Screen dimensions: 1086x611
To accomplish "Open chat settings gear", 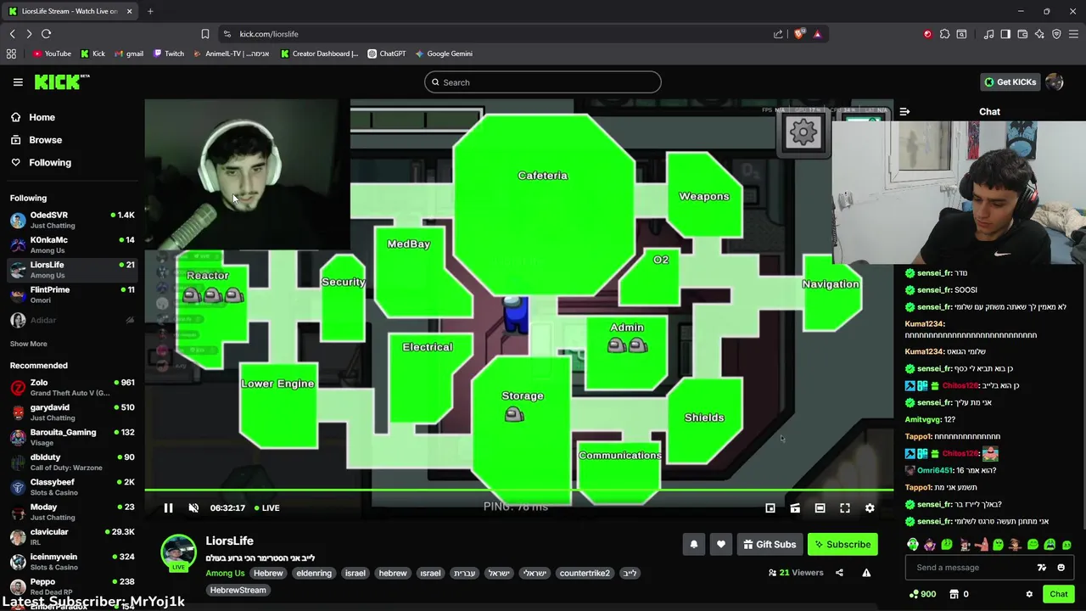I will (x=1029, y=594).
